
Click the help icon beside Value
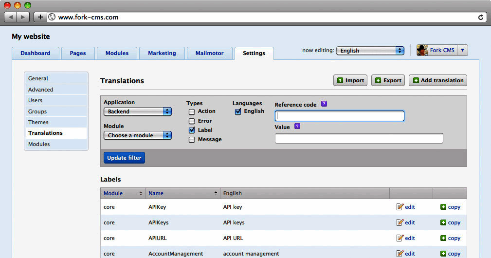pos(297,127)
